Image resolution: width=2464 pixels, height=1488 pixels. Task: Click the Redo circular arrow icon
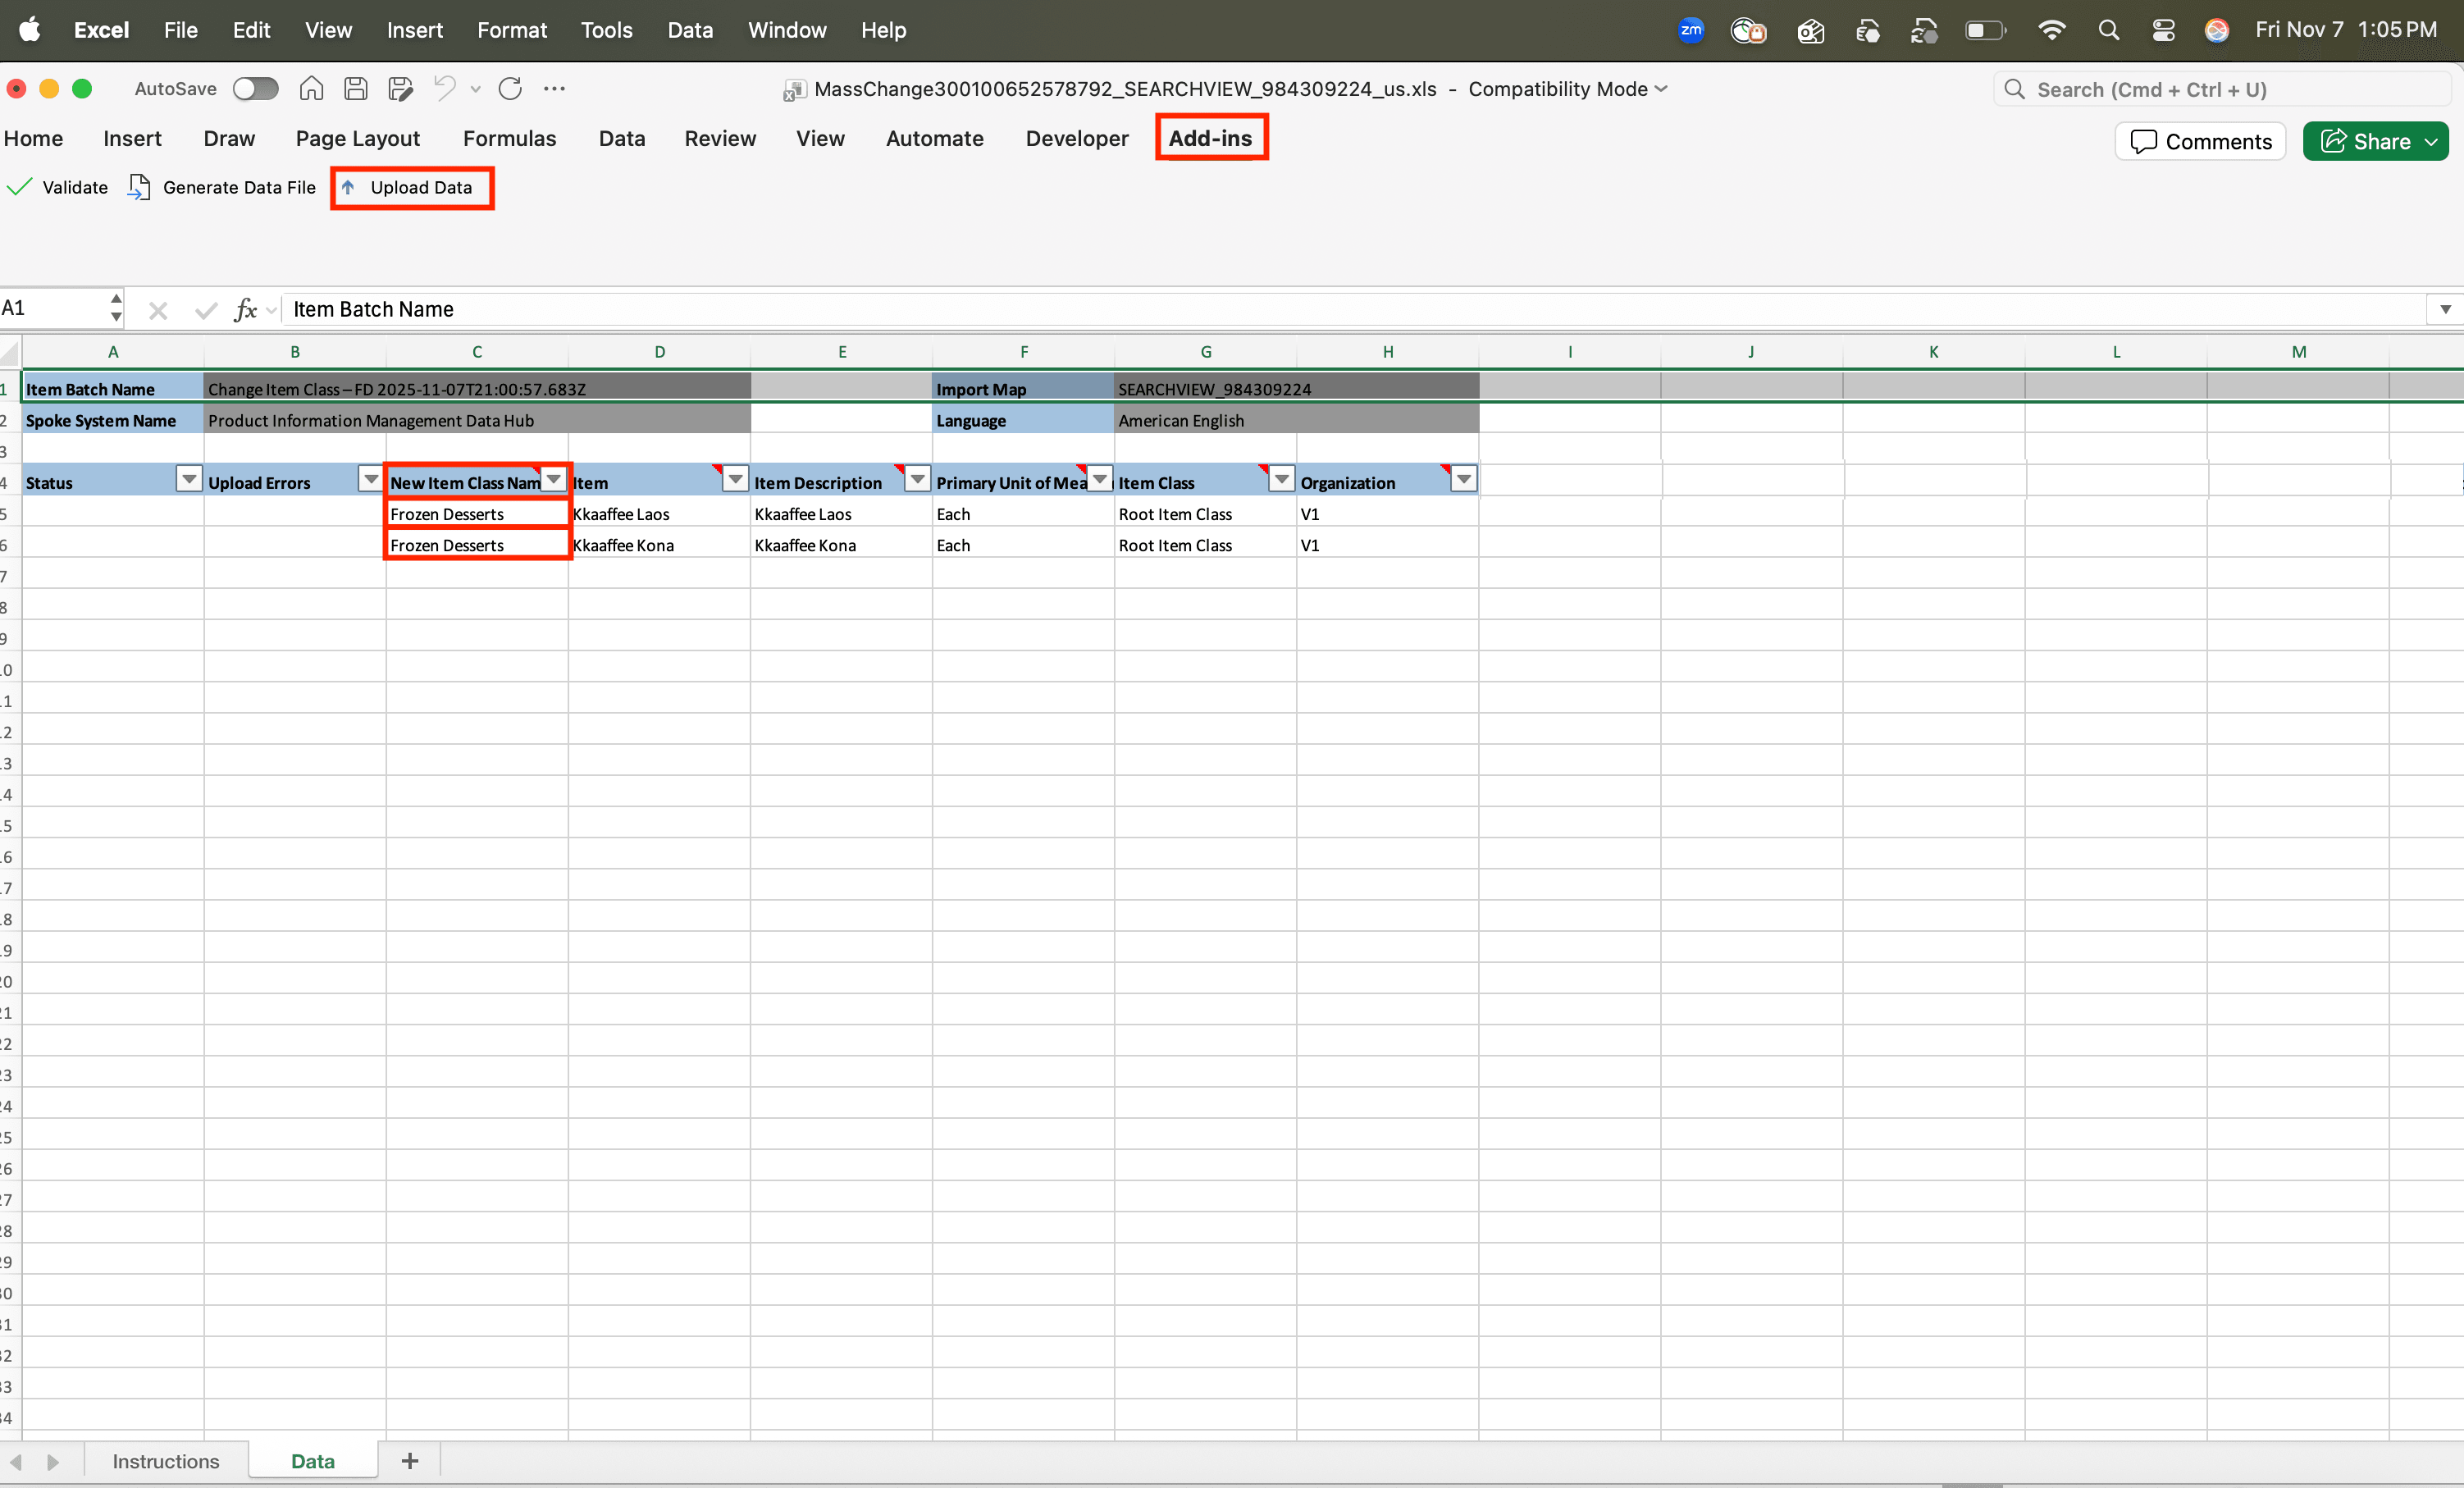coord(510,89)
